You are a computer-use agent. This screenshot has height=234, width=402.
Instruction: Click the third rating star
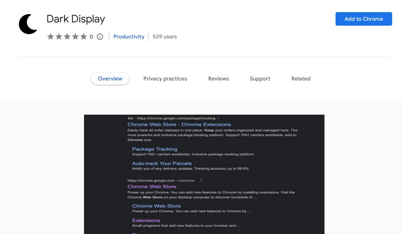(67, 37)
